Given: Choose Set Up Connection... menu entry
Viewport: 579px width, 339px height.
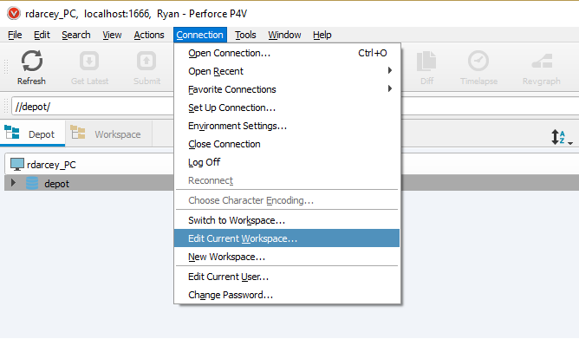Looking at the screenshot, I should 287,108.
